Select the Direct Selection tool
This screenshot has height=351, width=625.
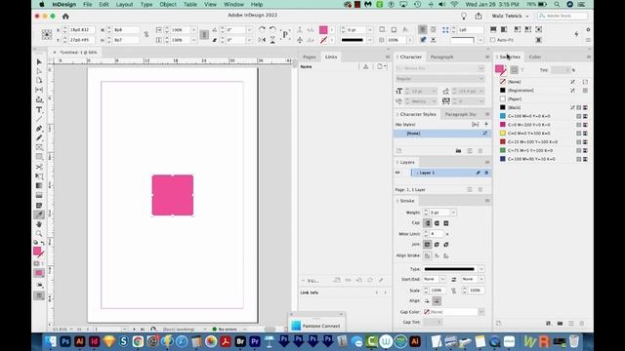click(x=39, y=71)
